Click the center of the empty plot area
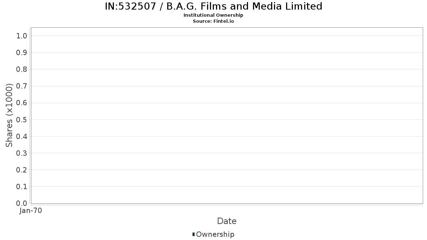427x240 pixels. coord(227,116)
